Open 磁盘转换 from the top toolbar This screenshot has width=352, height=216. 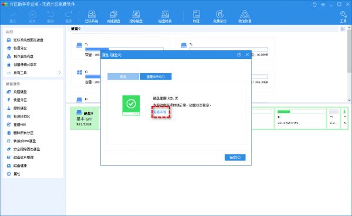pos(165,17)
